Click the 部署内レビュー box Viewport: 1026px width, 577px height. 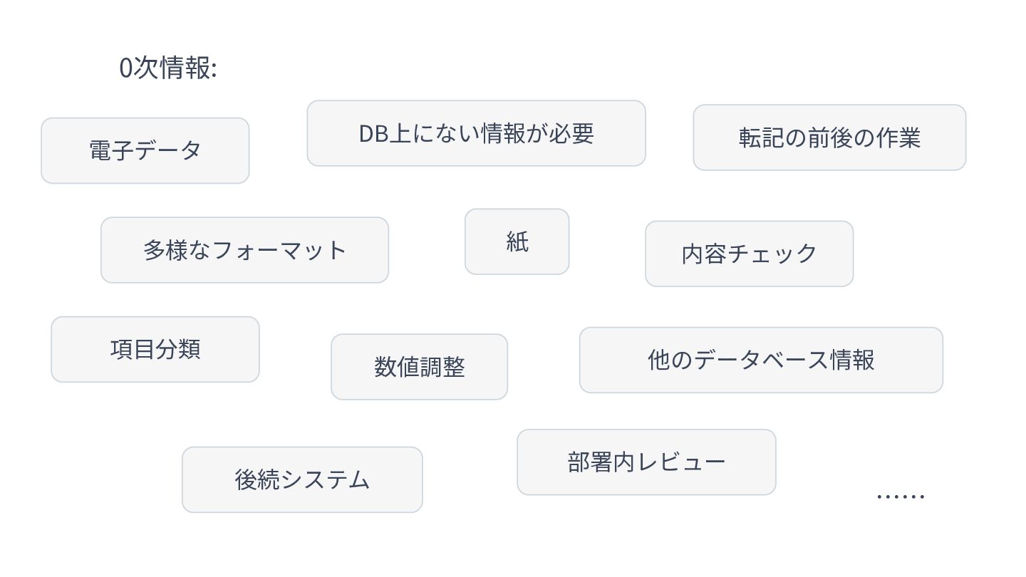(x=646, y=462)
